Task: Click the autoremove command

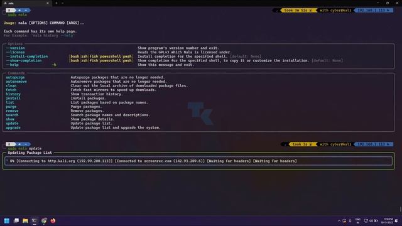Action: coord(16,82)
